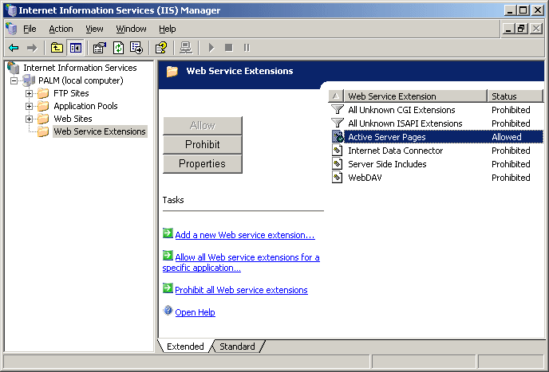549x372 pixels.
Task: Click the Application Pools folder icon
Action: (43, 106)
